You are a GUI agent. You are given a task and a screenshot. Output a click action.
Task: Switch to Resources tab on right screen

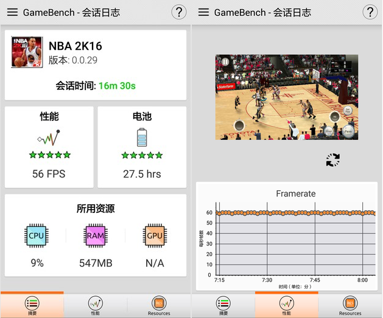coord(350,306)
